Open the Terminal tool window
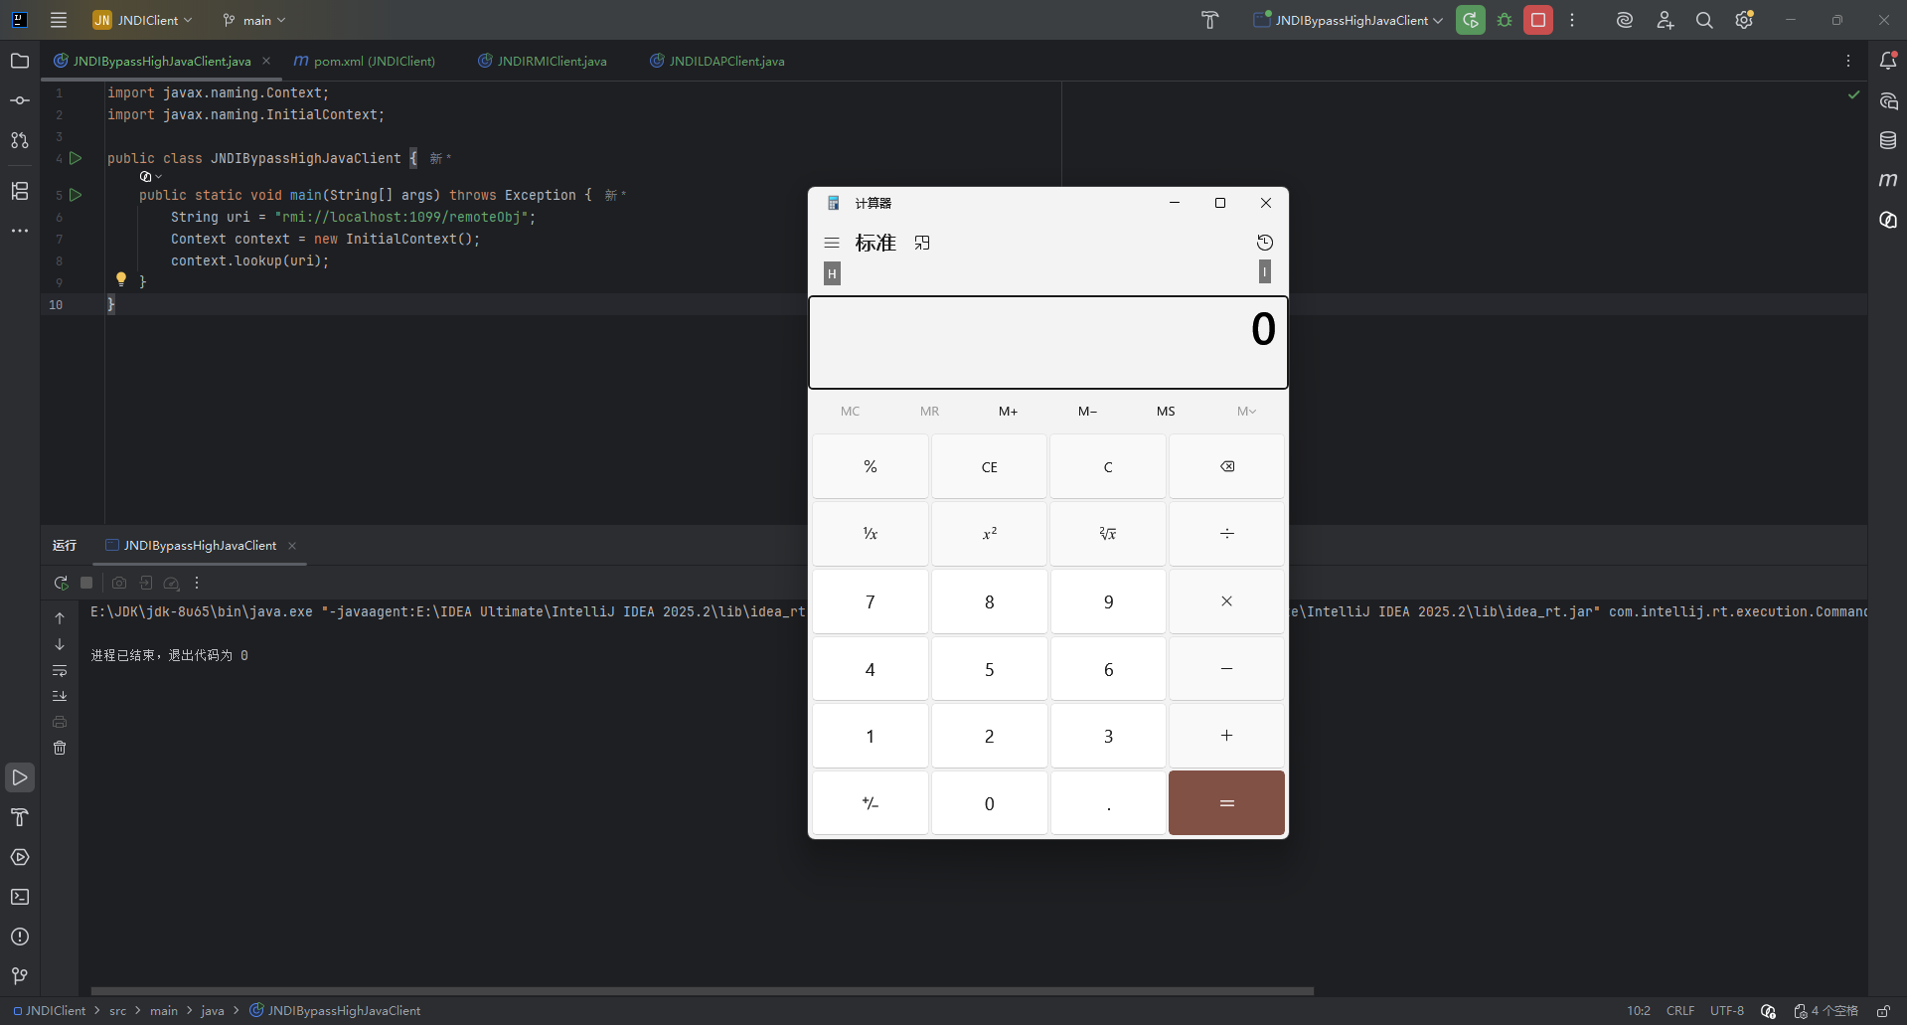1907x1025 pixels. [x=19, y=897]
